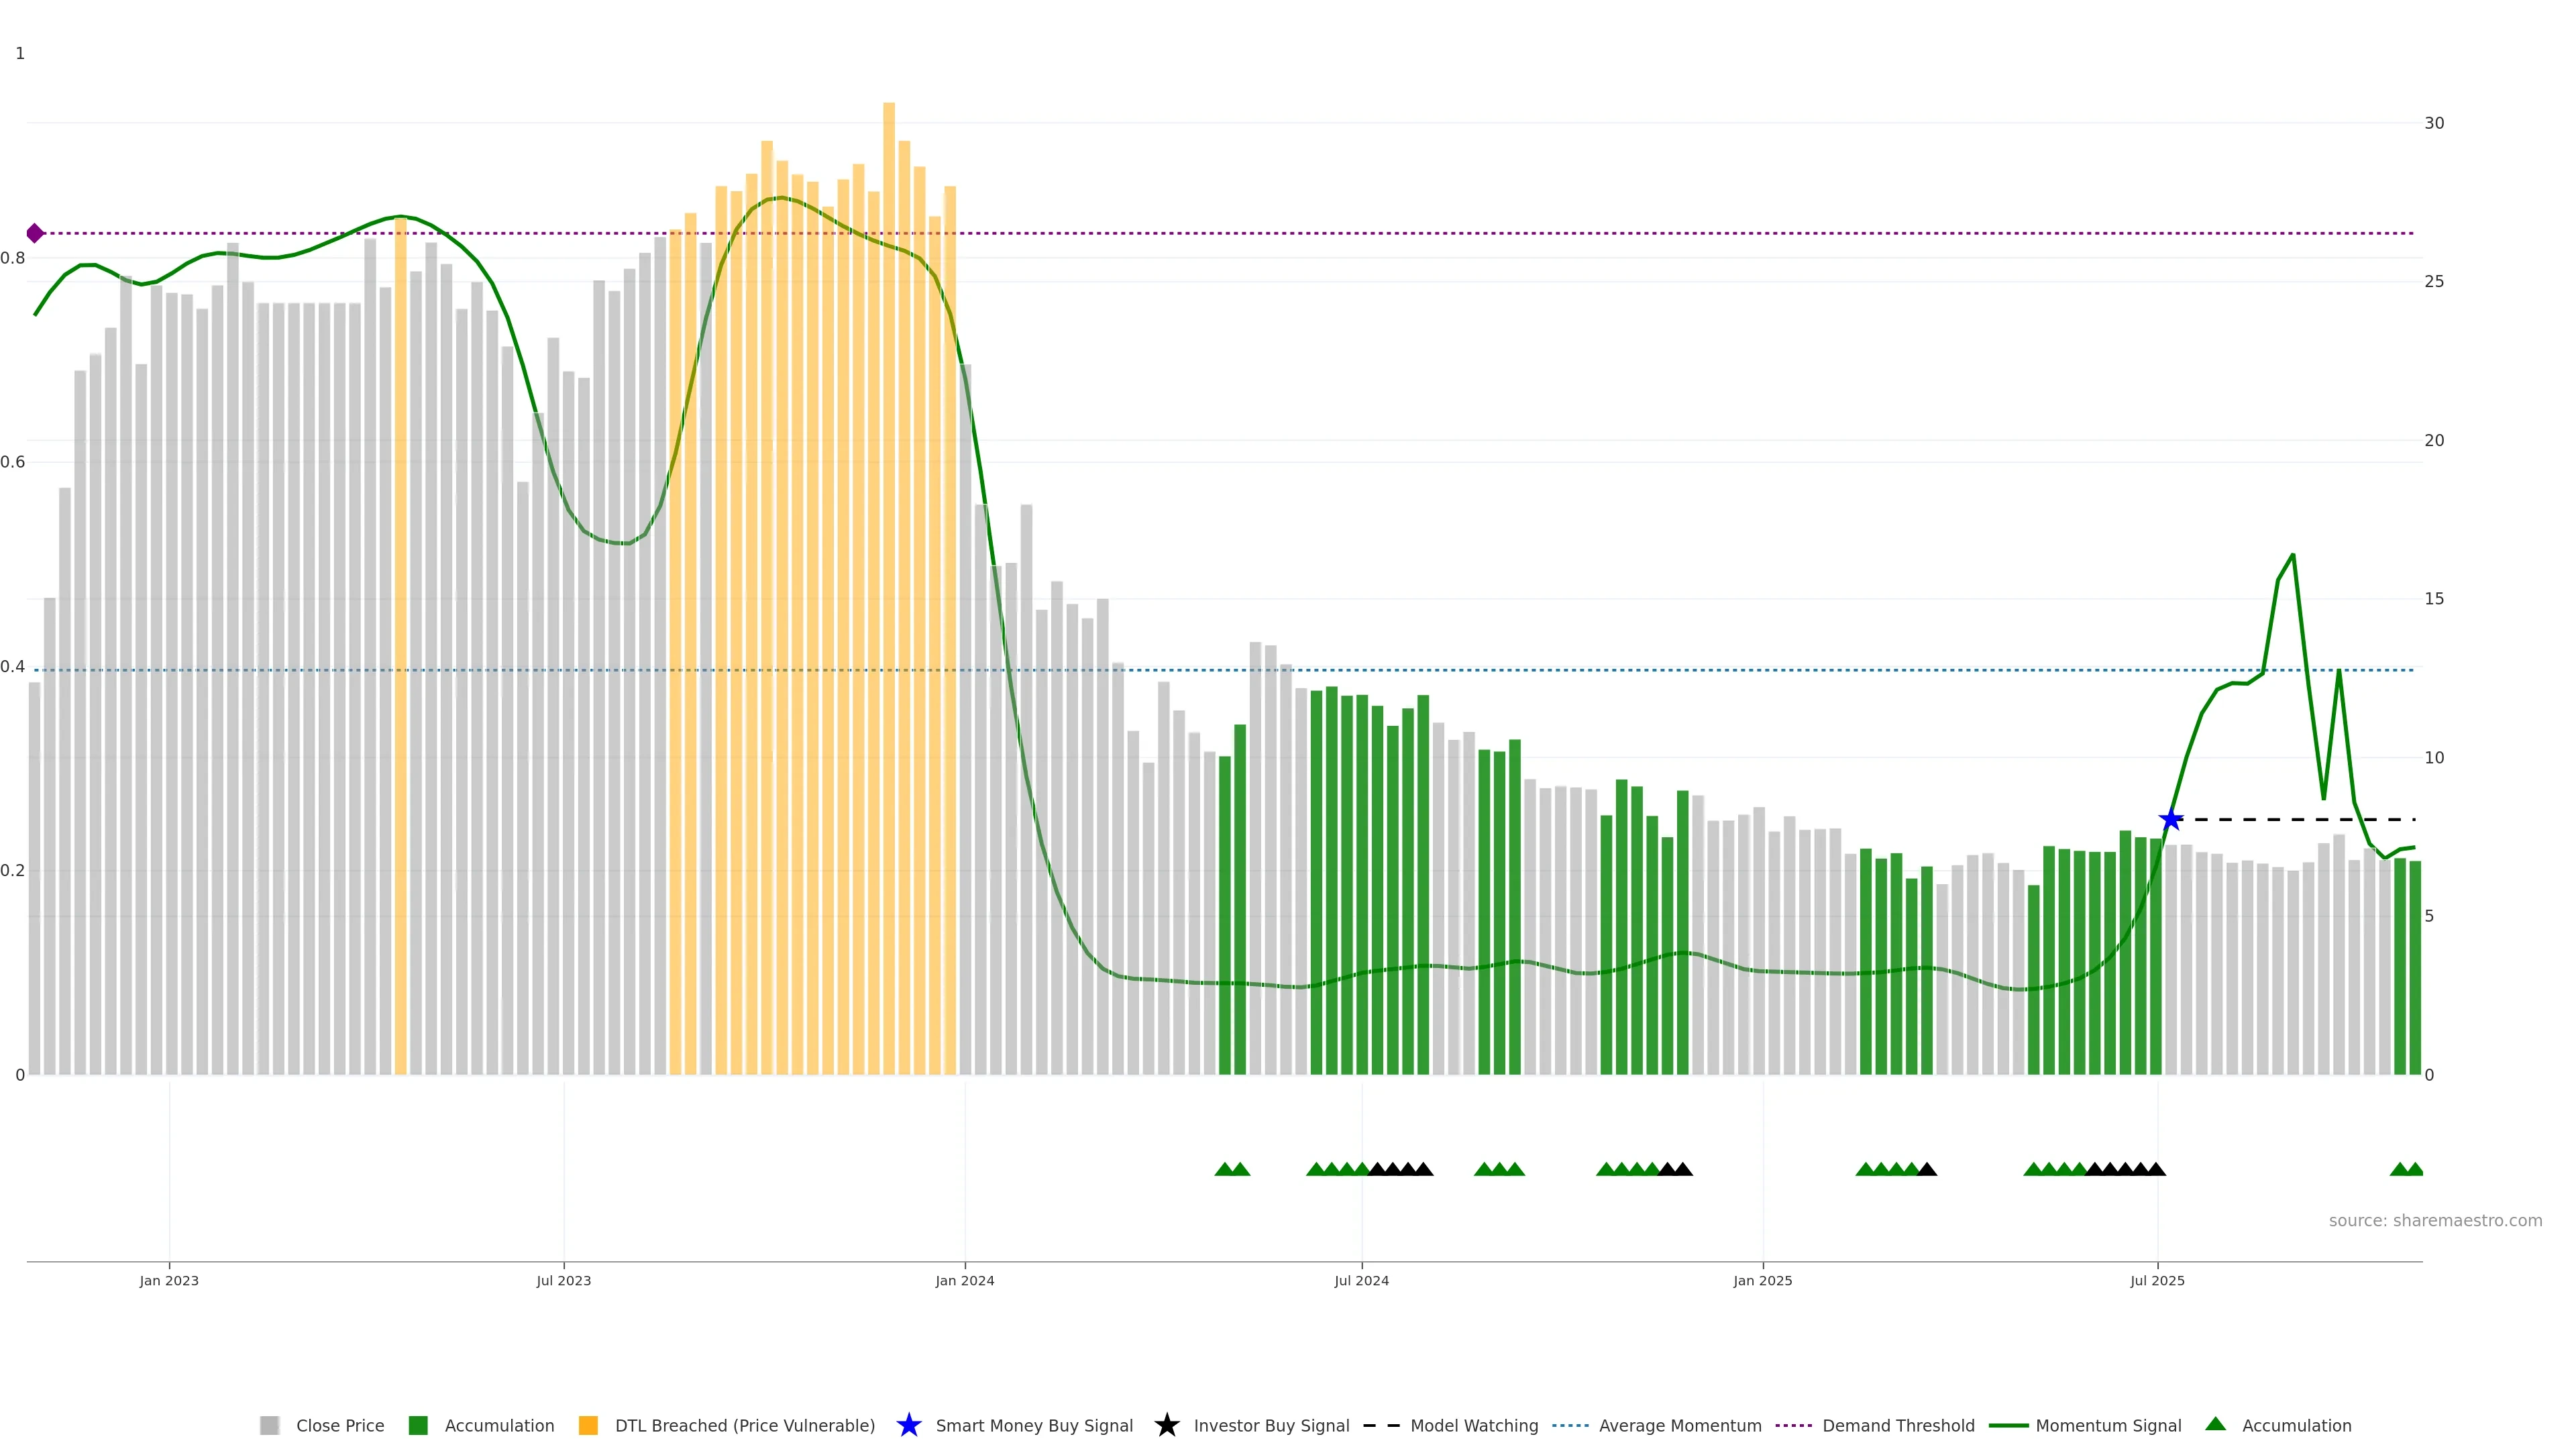Screen dimensions: 2576x1449
Task: Click the blue Smart Money Buy Signal star on chart
Action: pos(2170,820)
